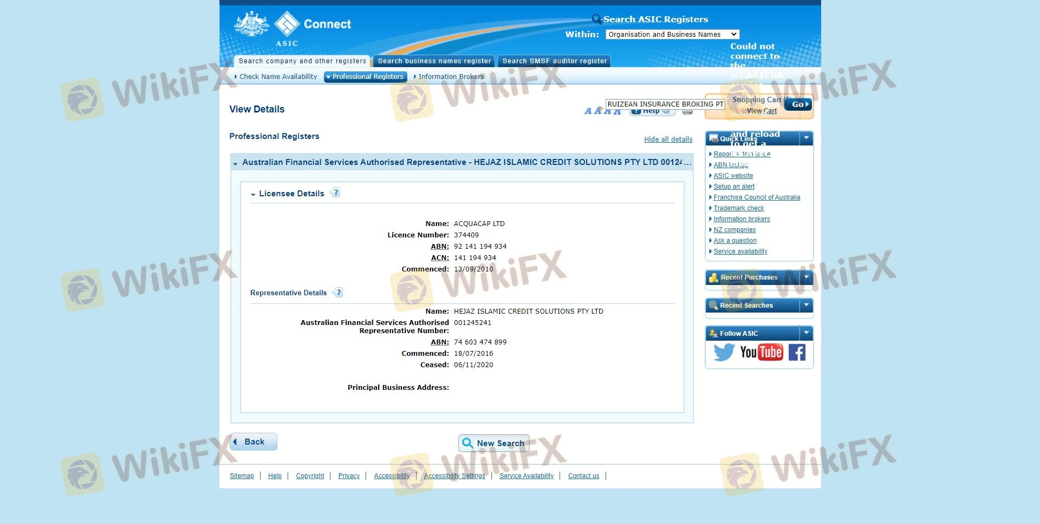Open the Twitter follow icon
The width and height of the screenshot is (1040, 524).
pyautogui.click(x=724, y=353)
